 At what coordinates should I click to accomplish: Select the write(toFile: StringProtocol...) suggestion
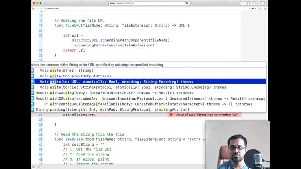coord(149,87)
